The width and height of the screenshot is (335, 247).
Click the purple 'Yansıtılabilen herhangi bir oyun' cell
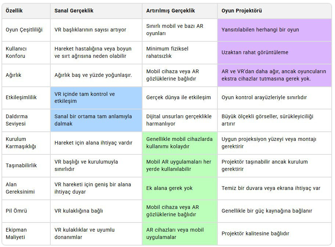(x=260, y=30)
